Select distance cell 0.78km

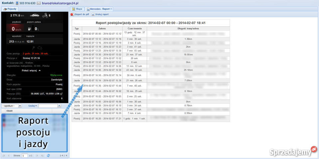(188, 105)
